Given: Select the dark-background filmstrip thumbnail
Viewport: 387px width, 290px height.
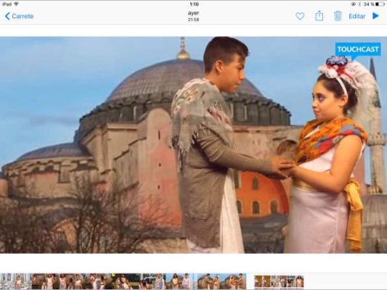Looking at the screenshot, I should click(x=126, y=281).
